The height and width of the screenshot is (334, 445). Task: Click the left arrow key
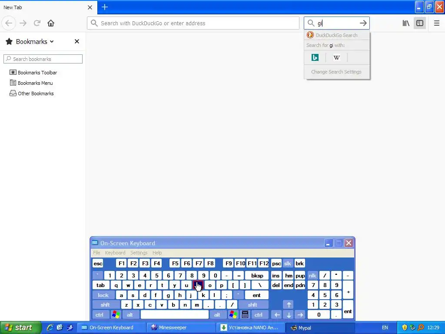point(277,315)
